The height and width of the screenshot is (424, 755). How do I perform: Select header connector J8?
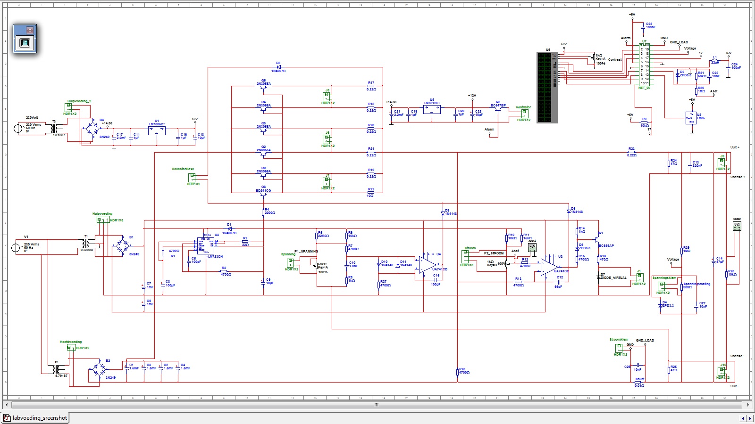pos(327,97)
